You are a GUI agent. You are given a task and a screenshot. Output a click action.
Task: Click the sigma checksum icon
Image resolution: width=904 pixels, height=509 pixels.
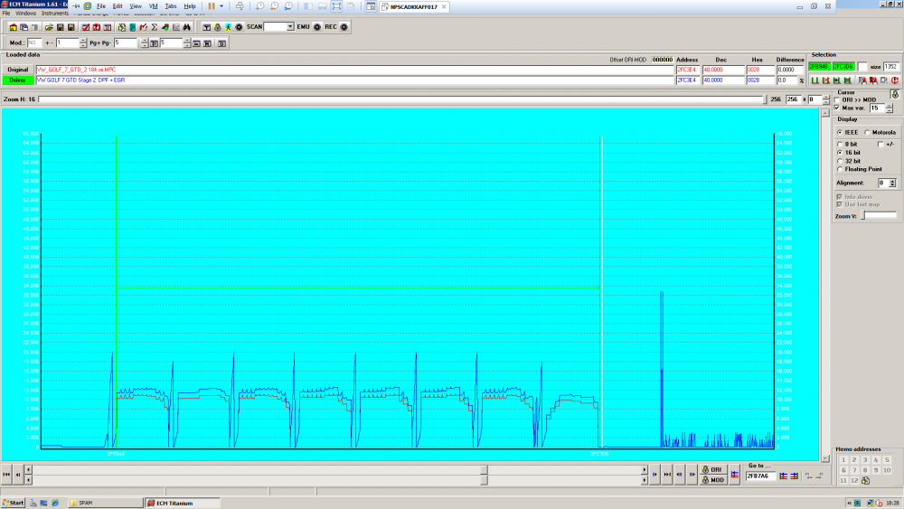[x=154, y=27]
